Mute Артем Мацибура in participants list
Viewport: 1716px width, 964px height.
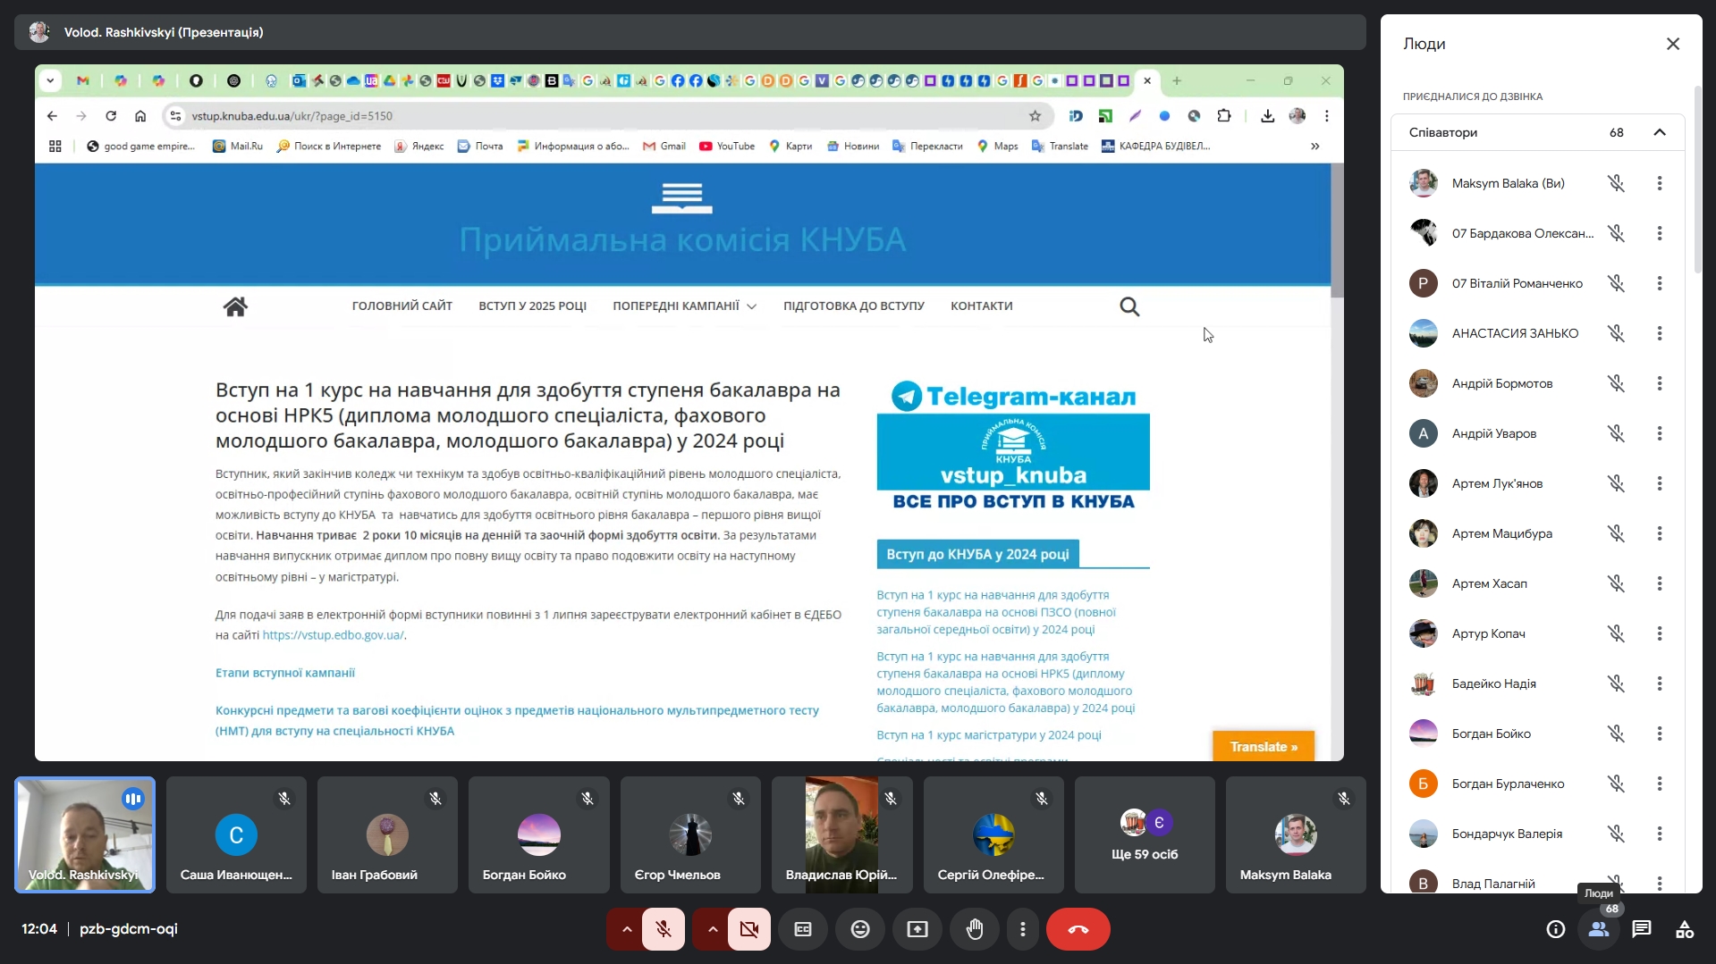click(1616, 533)
